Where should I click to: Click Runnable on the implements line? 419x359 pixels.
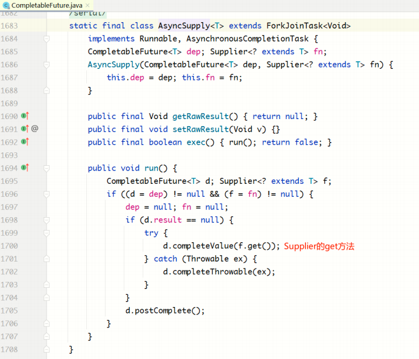pos(158,39)
